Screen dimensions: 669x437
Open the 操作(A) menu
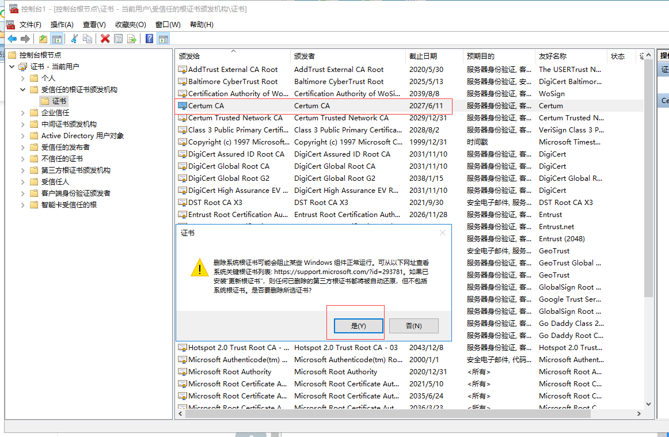[62, 25]
